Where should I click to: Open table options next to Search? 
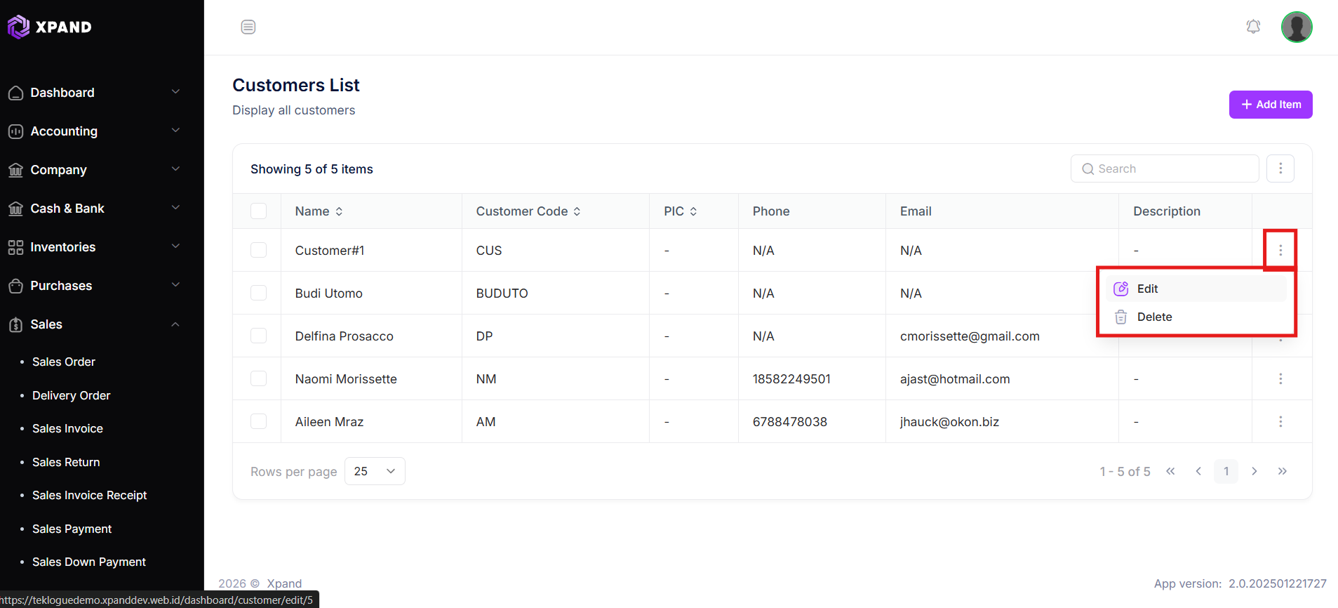tap(1280, 168)
